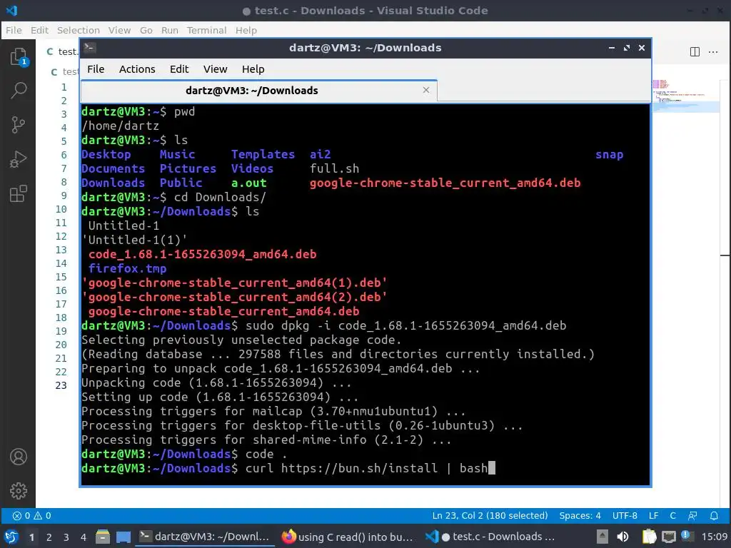Image resolution: width=731 pixels, height=548 pixels.
Task: Open the Search view in VS Code
Action: click(18, 91)
